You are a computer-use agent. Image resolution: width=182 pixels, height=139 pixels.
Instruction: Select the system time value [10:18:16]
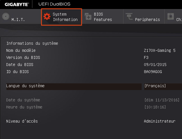click(155, 107)
